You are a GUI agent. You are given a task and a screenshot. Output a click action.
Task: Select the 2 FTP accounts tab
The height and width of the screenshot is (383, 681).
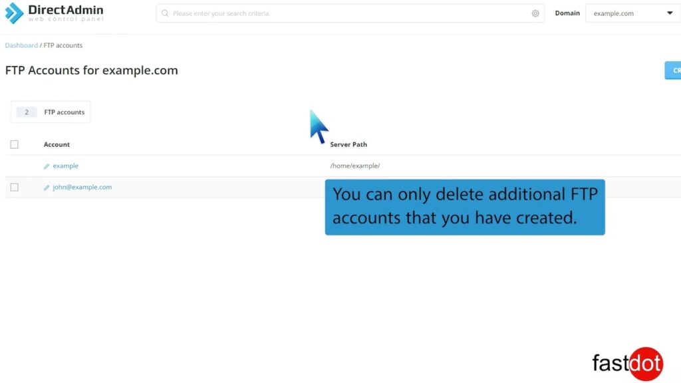(51, 112)
